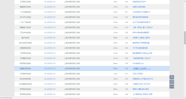Image resolution: width=186 pixels, height=99 pixels.
Task: Open the IP link in the 重庆 row
Action: (x=50, y=38)
